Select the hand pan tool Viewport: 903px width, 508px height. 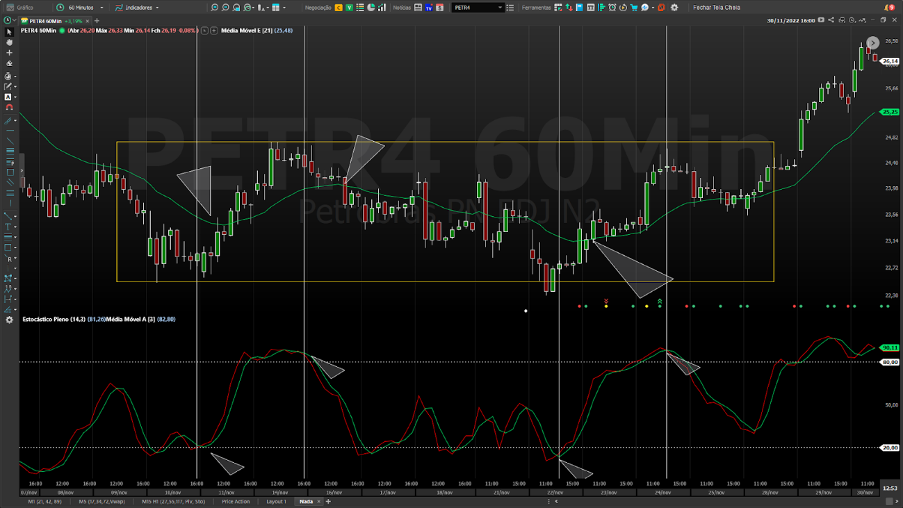point(9,42)
